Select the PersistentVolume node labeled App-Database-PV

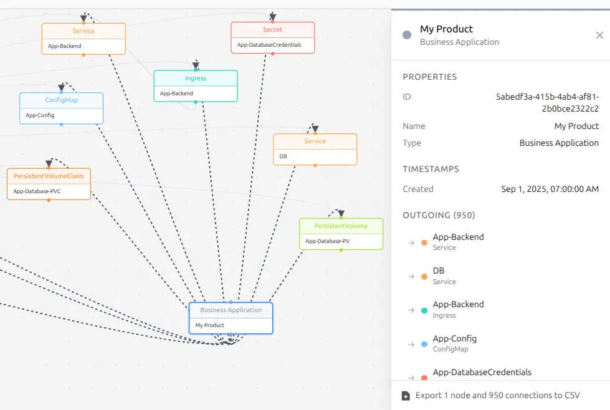[341, 233]
